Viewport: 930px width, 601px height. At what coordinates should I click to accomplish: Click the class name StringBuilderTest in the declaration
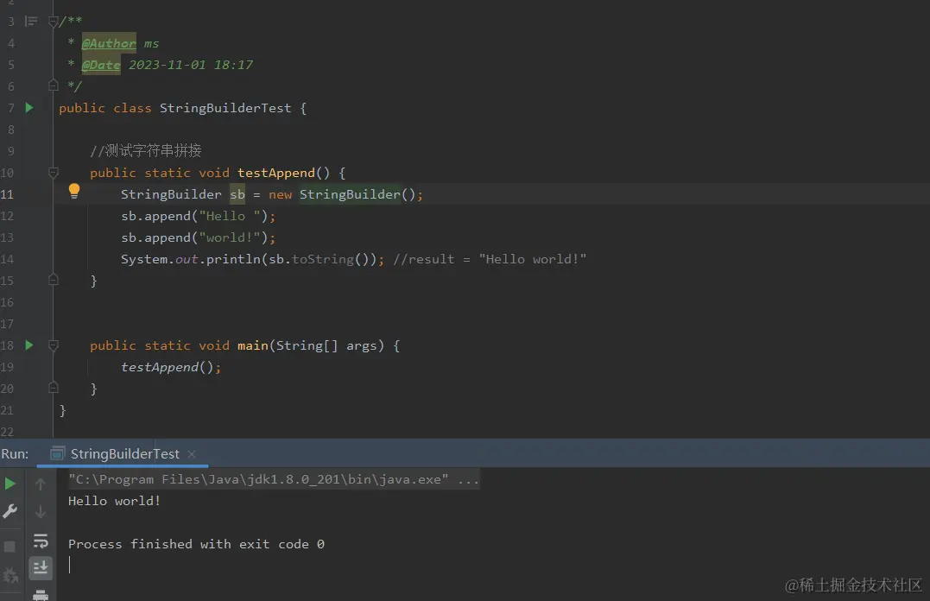(225, 108)
